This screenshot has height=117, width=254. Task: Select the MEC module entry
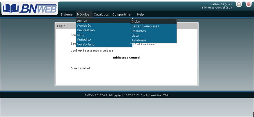(104, 35)
